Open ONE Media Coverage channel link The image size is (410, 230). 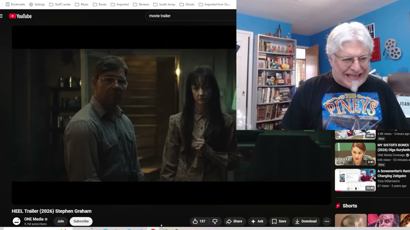(x=391, y=155)
